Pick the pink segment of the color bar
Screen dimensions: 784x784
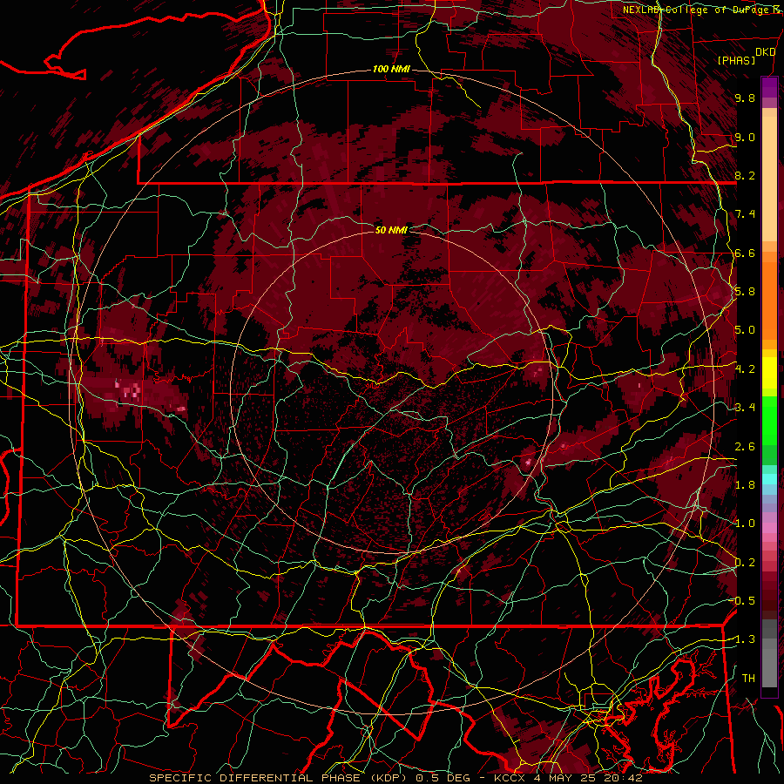769,527
